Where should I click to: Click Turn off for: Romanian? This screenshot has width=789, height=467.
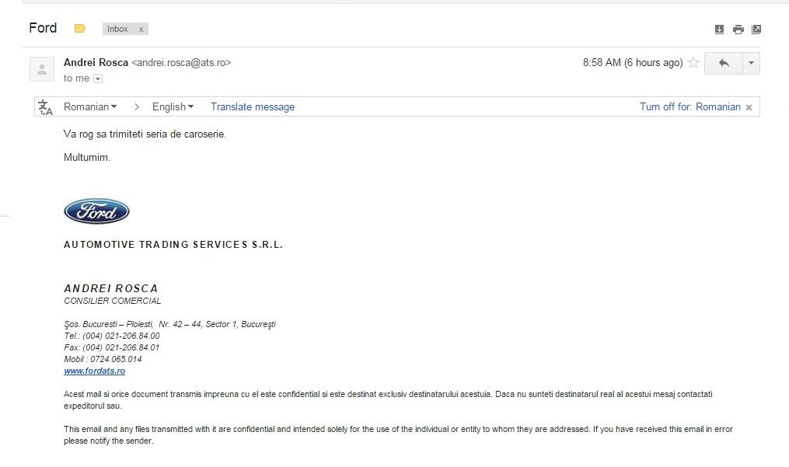click(x=690, y=106)
